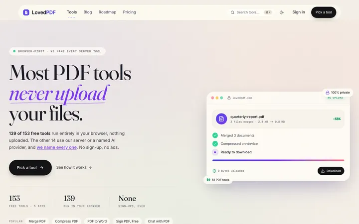Go to the Blog page
This screenshot has height=224, width=359.
point(88,12)
